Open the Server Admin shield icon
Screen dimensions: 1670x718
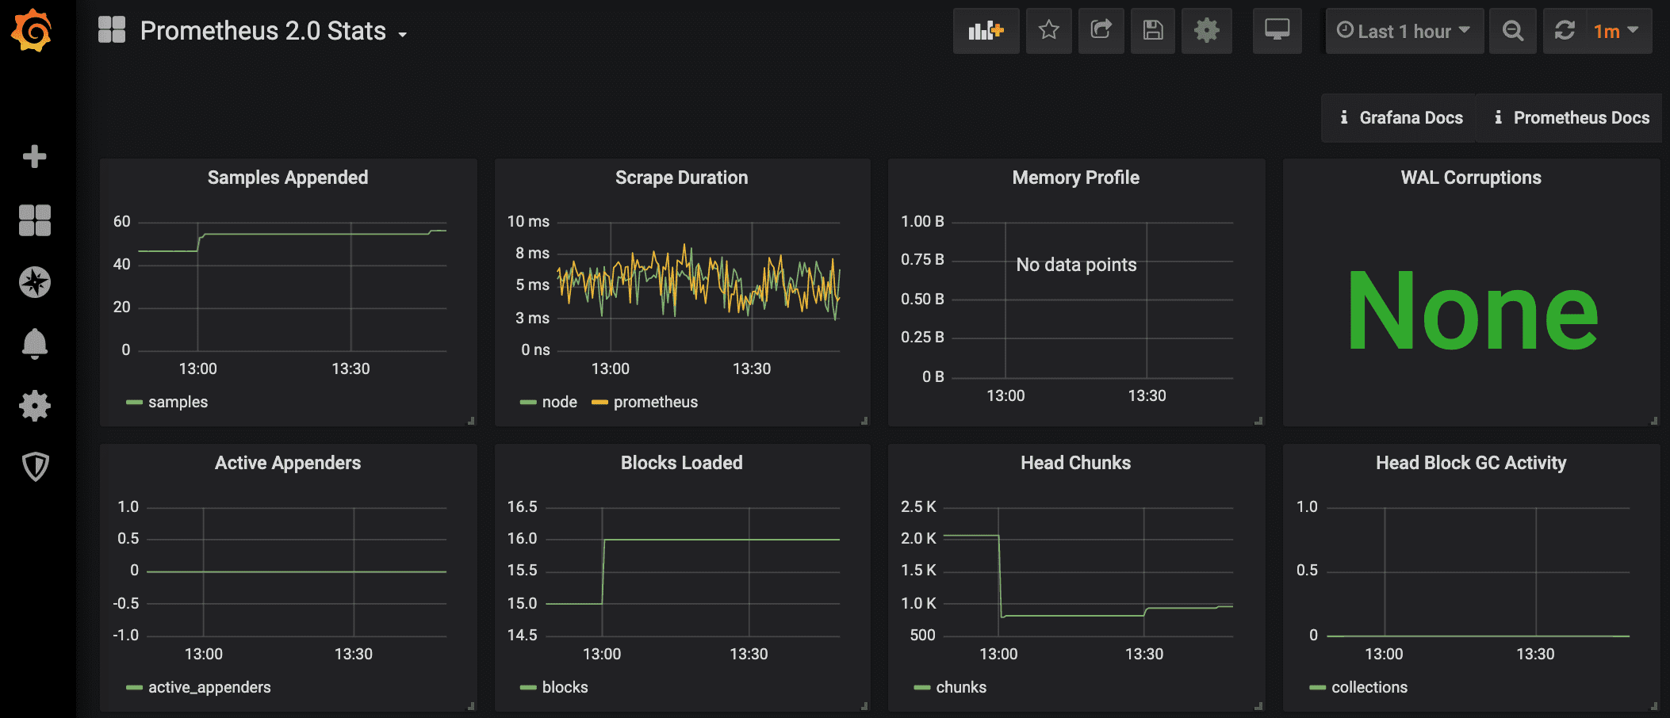[x=34, y=467]
